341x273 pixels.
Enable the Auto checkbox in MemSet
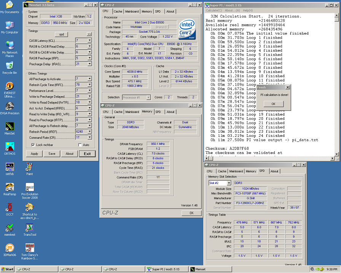80,145
